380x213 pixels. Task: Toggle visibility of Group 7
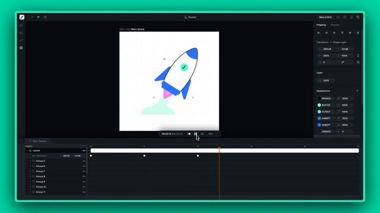coord(84,172)
